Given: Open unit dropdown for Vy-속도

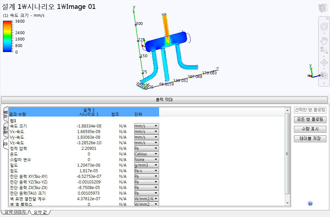Looking at the screenshot, I should coord(147,137).
